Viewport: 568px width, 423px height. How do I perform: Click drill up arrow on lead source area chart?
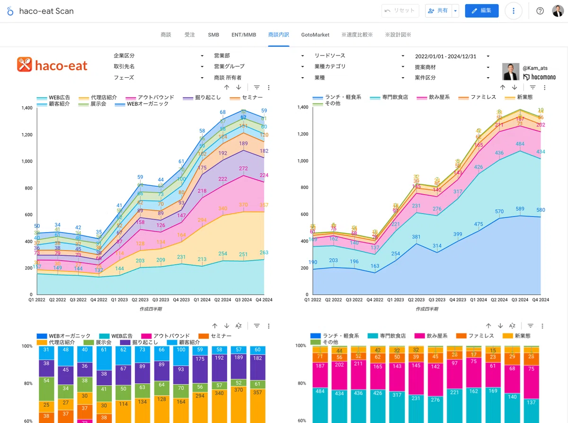[x=226, y=87]
